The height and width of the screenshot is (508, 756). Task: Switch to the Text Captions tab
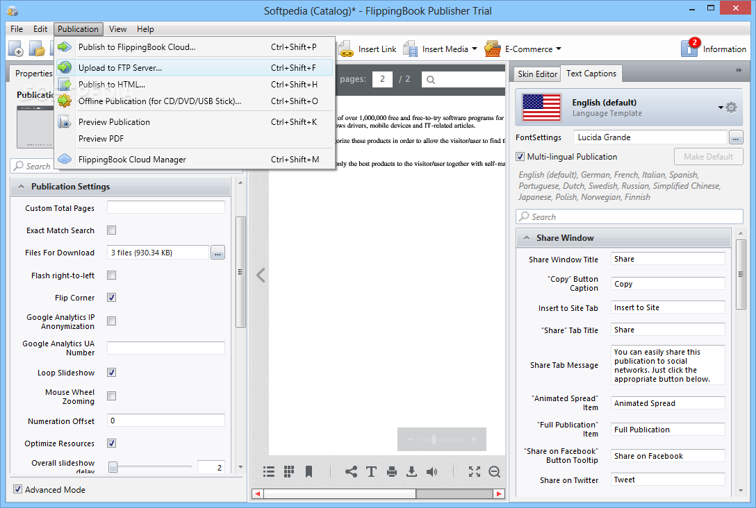(x=591, y=73)
